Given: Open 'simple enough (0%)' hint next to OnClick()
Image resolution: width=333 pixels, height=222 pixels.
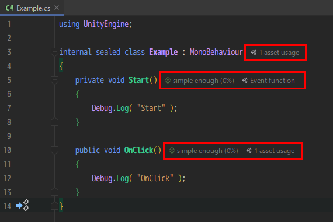Looking at the screenshot, I should click(207, 151).
